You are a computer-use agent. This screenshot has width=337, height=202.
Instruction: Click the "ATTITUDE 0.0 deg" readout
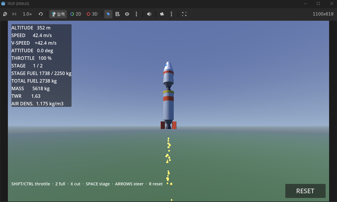32,51
